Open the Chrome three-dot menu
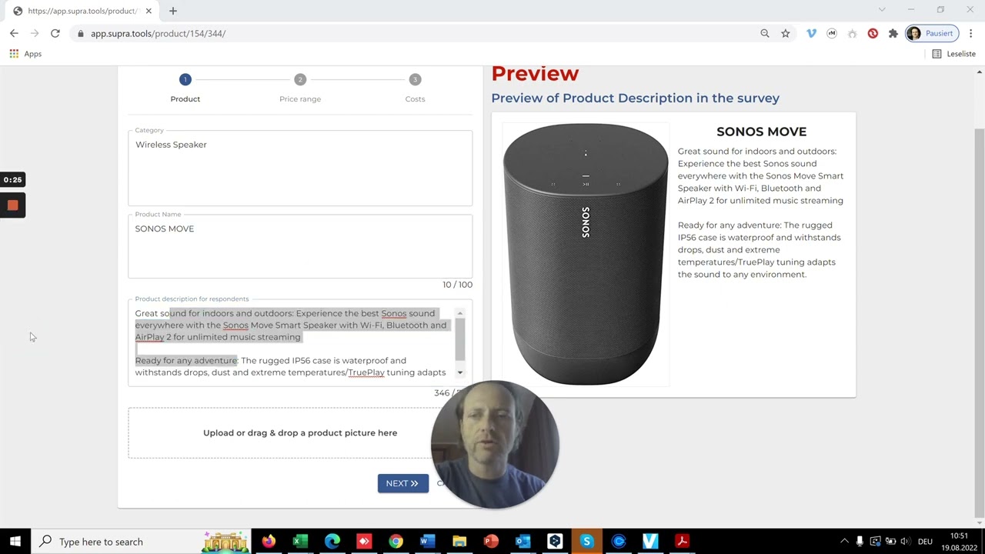985x554 pixels. [971, 33]
